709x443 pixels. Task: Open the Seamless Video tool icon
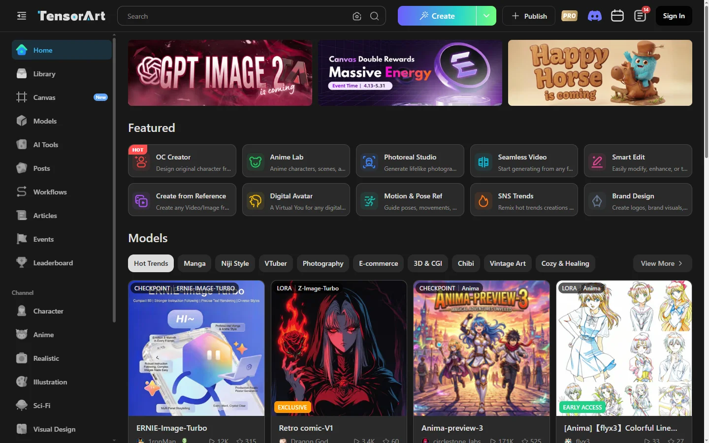(x=483, y=161)
